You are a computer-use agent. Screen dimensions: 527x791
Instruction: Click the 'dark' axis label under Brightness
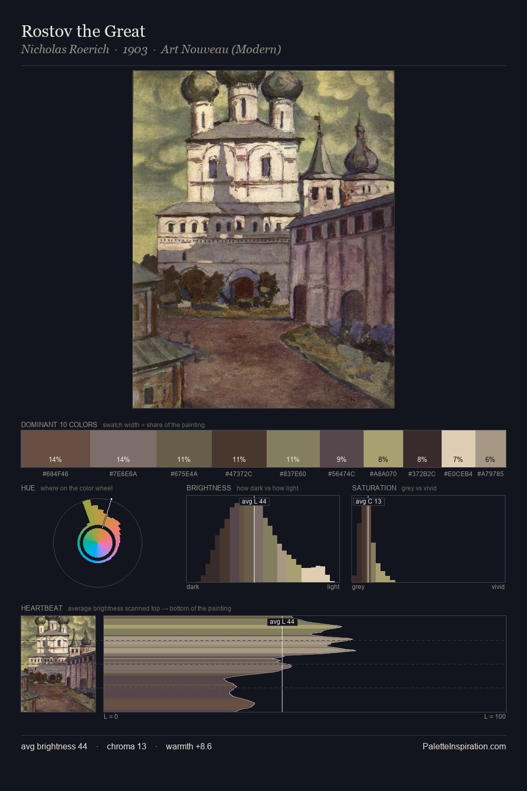coord(193,587)
